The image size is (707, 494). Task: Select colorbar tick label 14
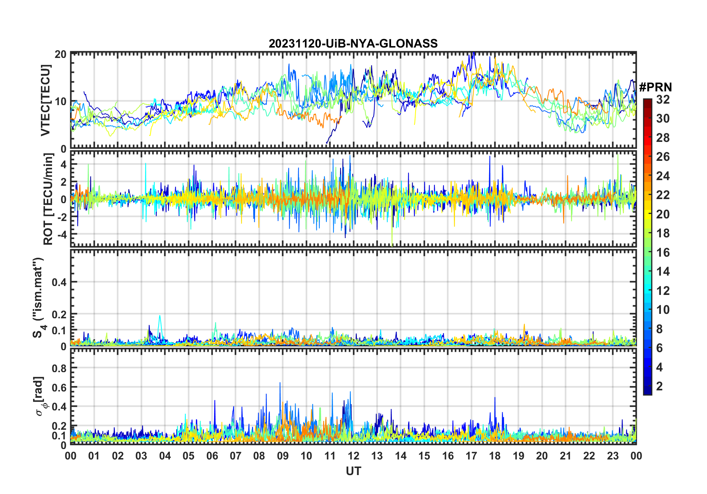[663, 272]
